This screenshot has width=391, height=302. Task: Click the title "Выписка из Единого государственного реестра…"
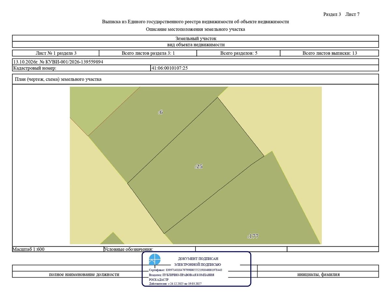pos(195,22)
